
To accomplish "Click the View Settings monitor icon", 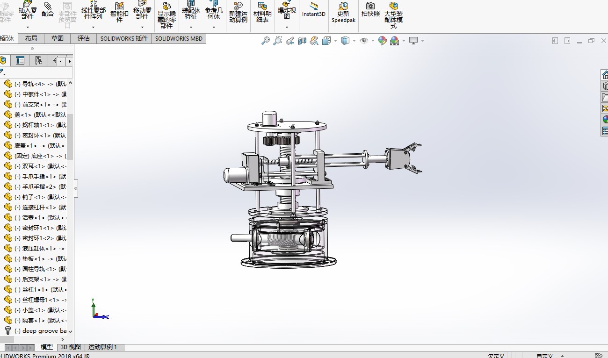I will [413, 41].
